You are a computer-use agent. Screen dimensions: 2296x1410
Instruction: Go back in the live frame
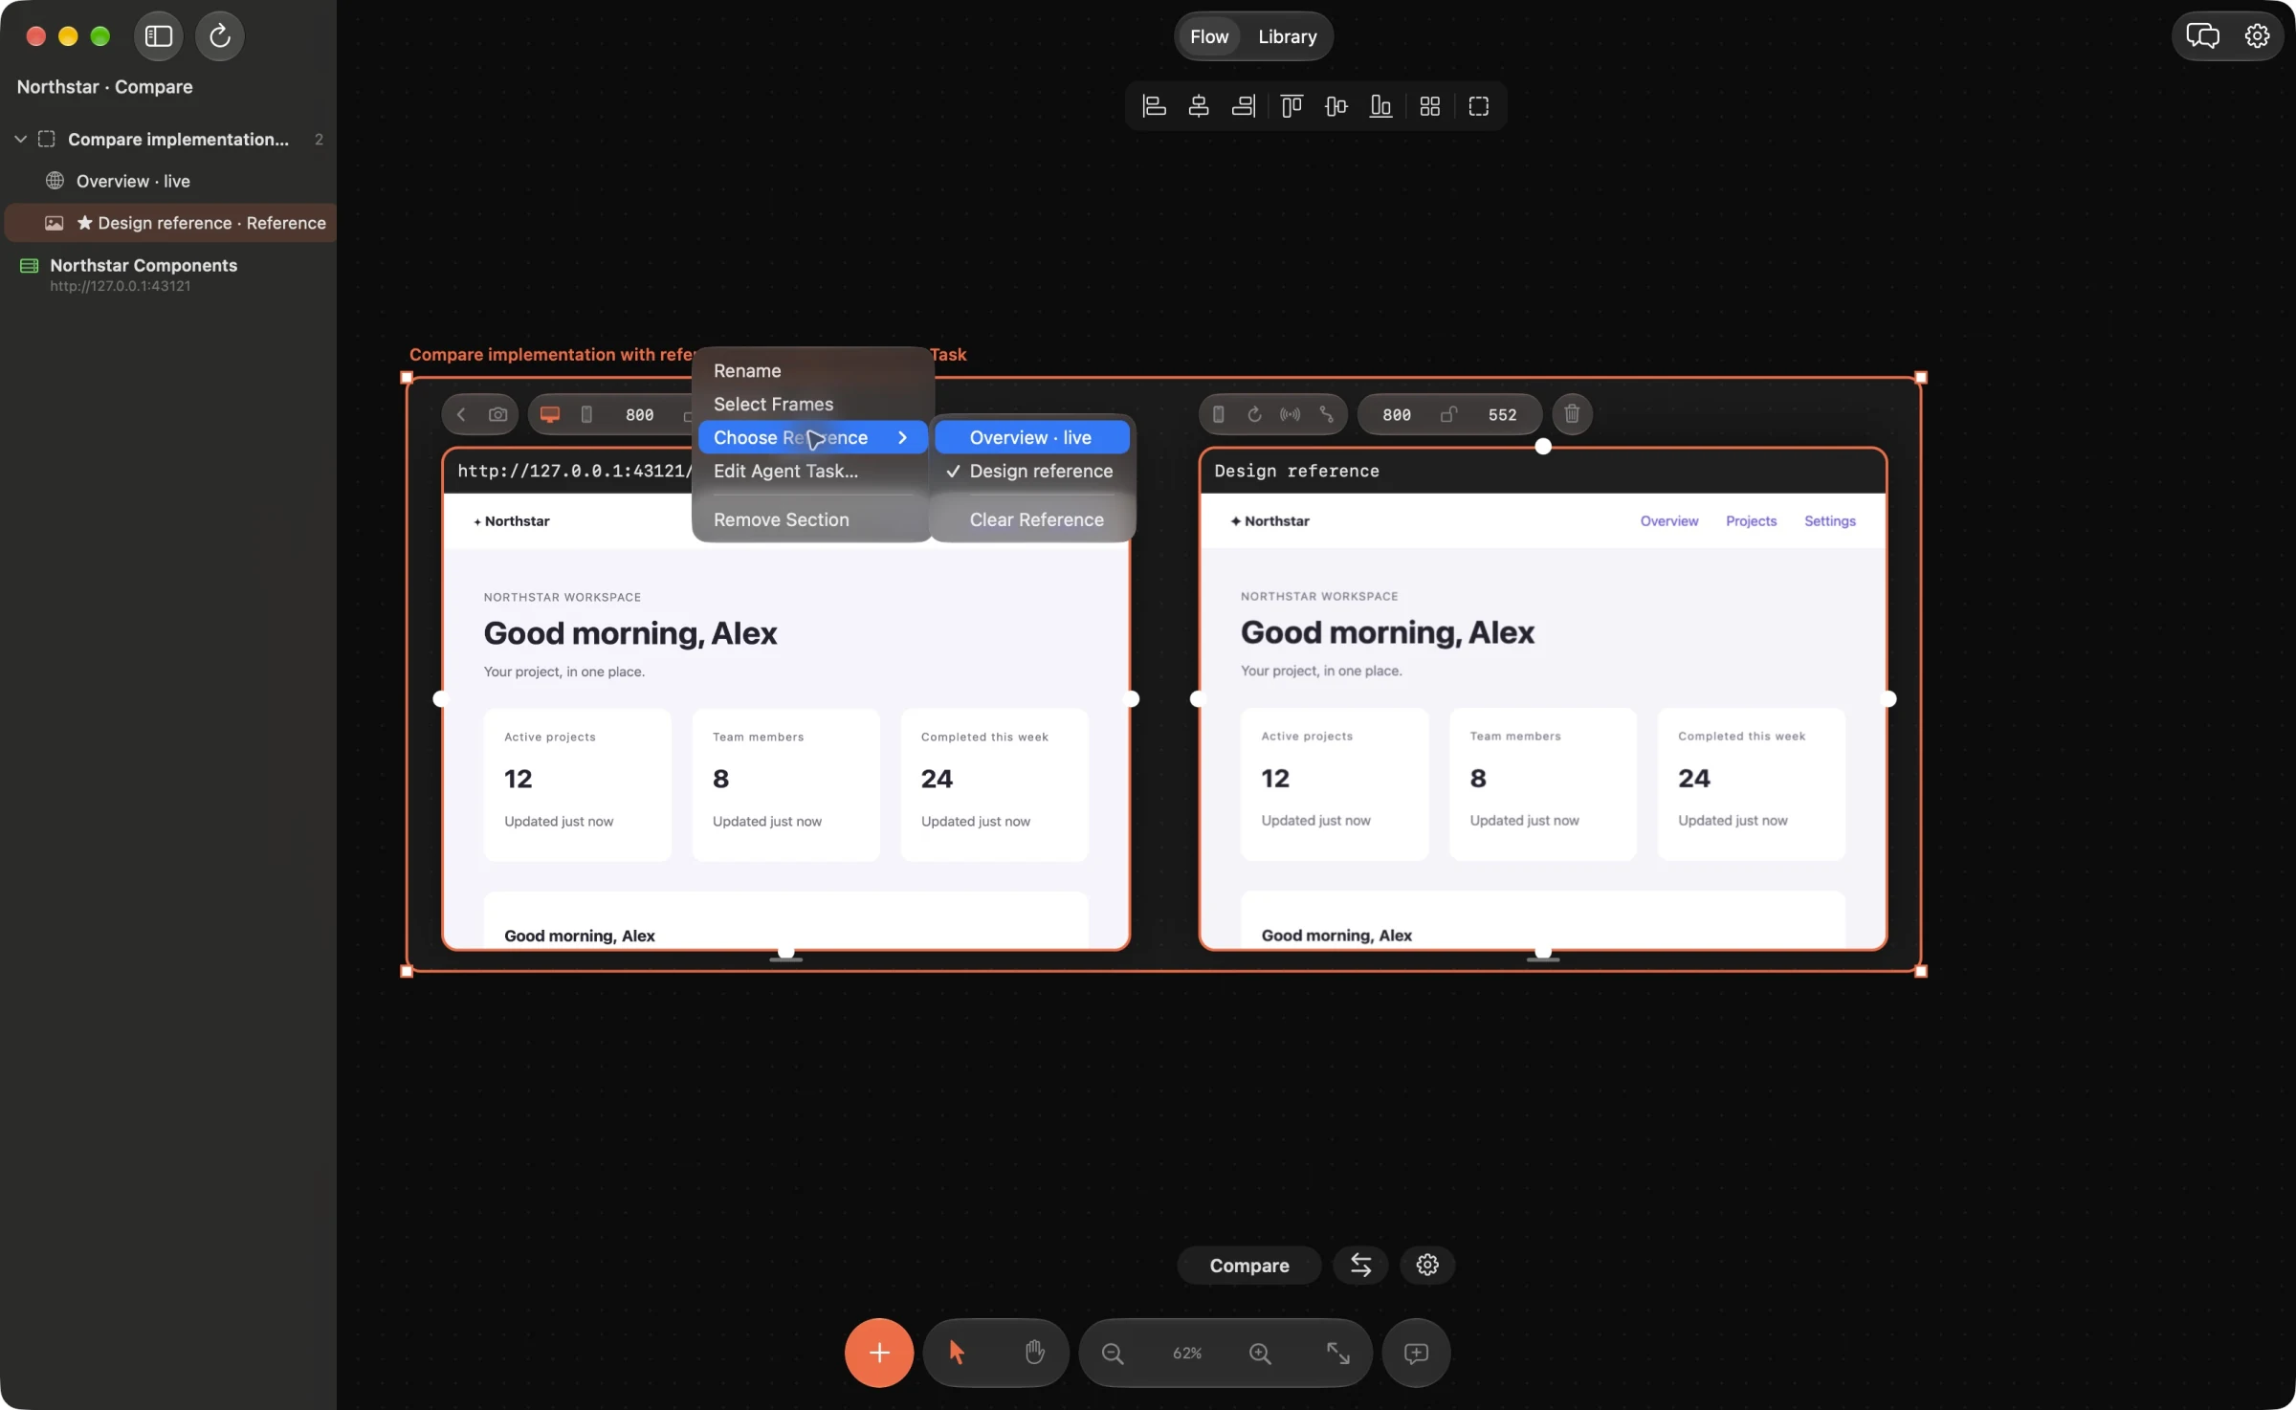coord(461,414)
